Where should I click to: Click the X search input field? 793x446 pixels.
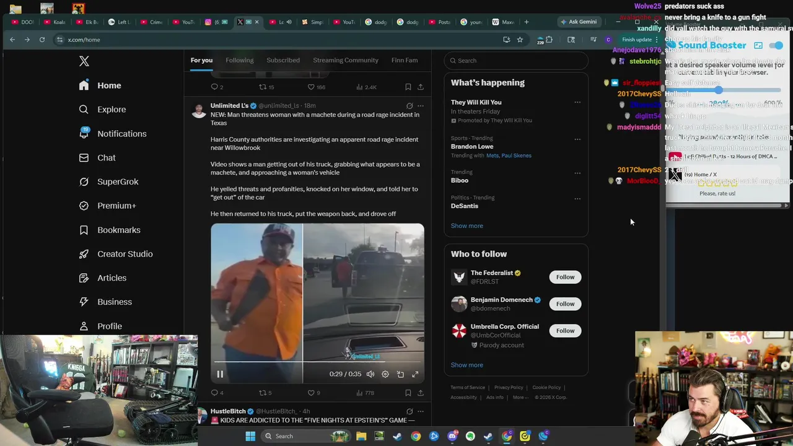click(516, 61)
